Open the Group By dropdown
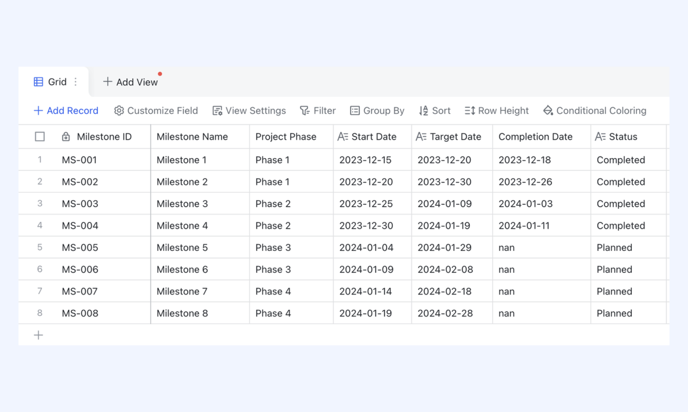Screen dimensions: 688x412 point(377,111)
